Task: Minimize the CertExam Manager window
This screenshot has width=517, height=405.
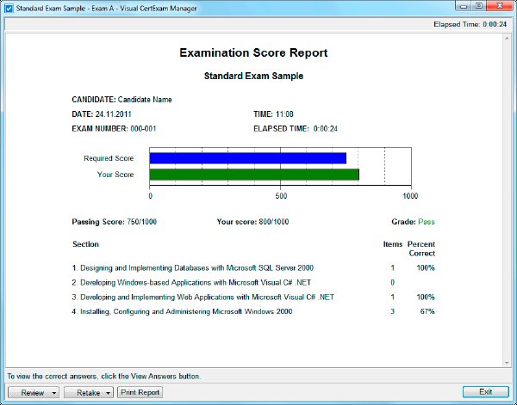Action: click(464, 6)
